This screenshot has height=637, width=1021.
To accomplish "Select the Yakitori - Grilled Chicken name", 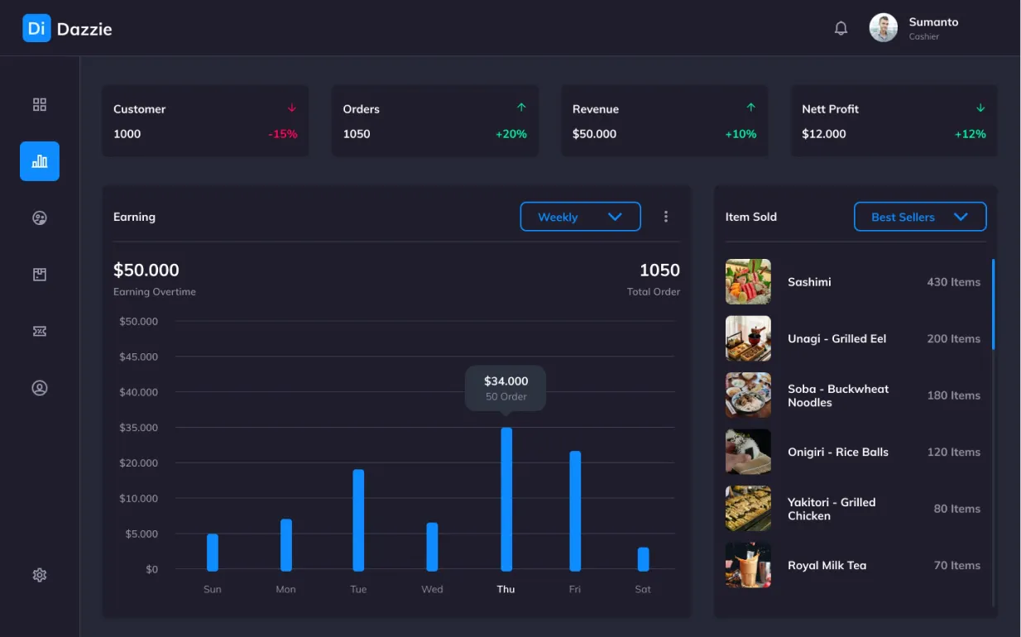I will pos(832,509).
